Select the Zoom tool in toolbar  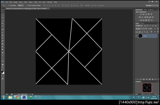[x=3, y=67]
